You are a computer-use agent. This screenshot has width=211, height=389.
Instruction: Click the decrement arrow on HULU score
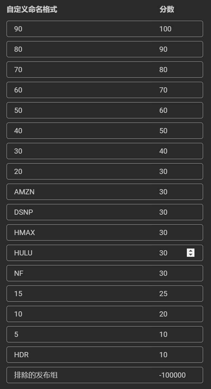(191, 255)
